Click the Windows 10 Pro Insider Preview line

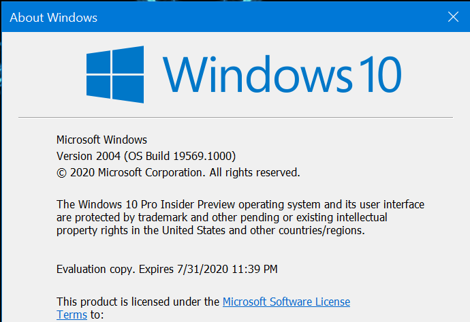(x=240, y=204)
